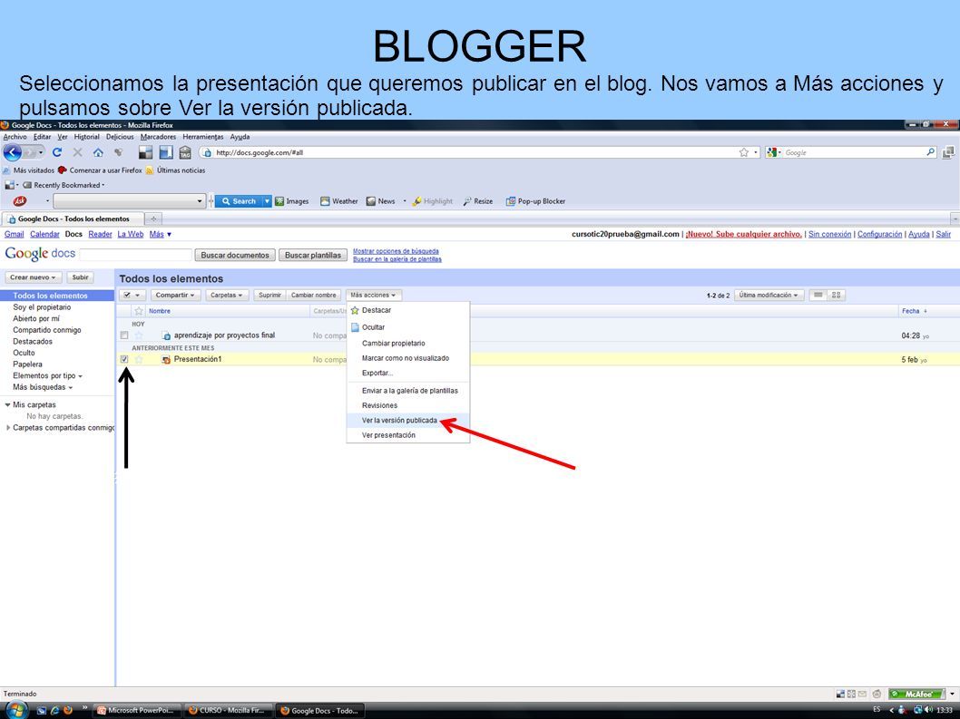Click the Cambiar nombre button

point(313,295)
